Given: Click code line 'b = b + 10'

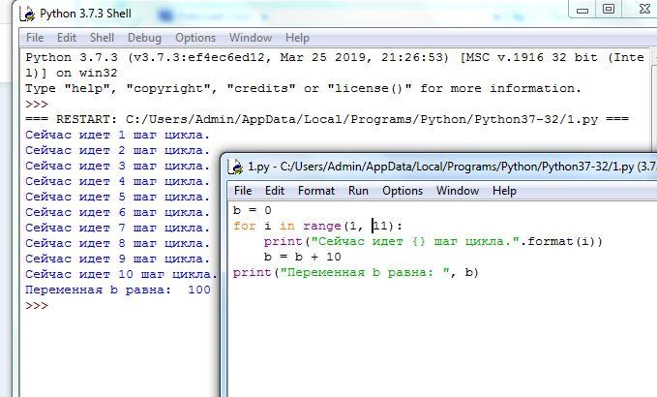Looking at the screenshot, I should click(303, 257).
